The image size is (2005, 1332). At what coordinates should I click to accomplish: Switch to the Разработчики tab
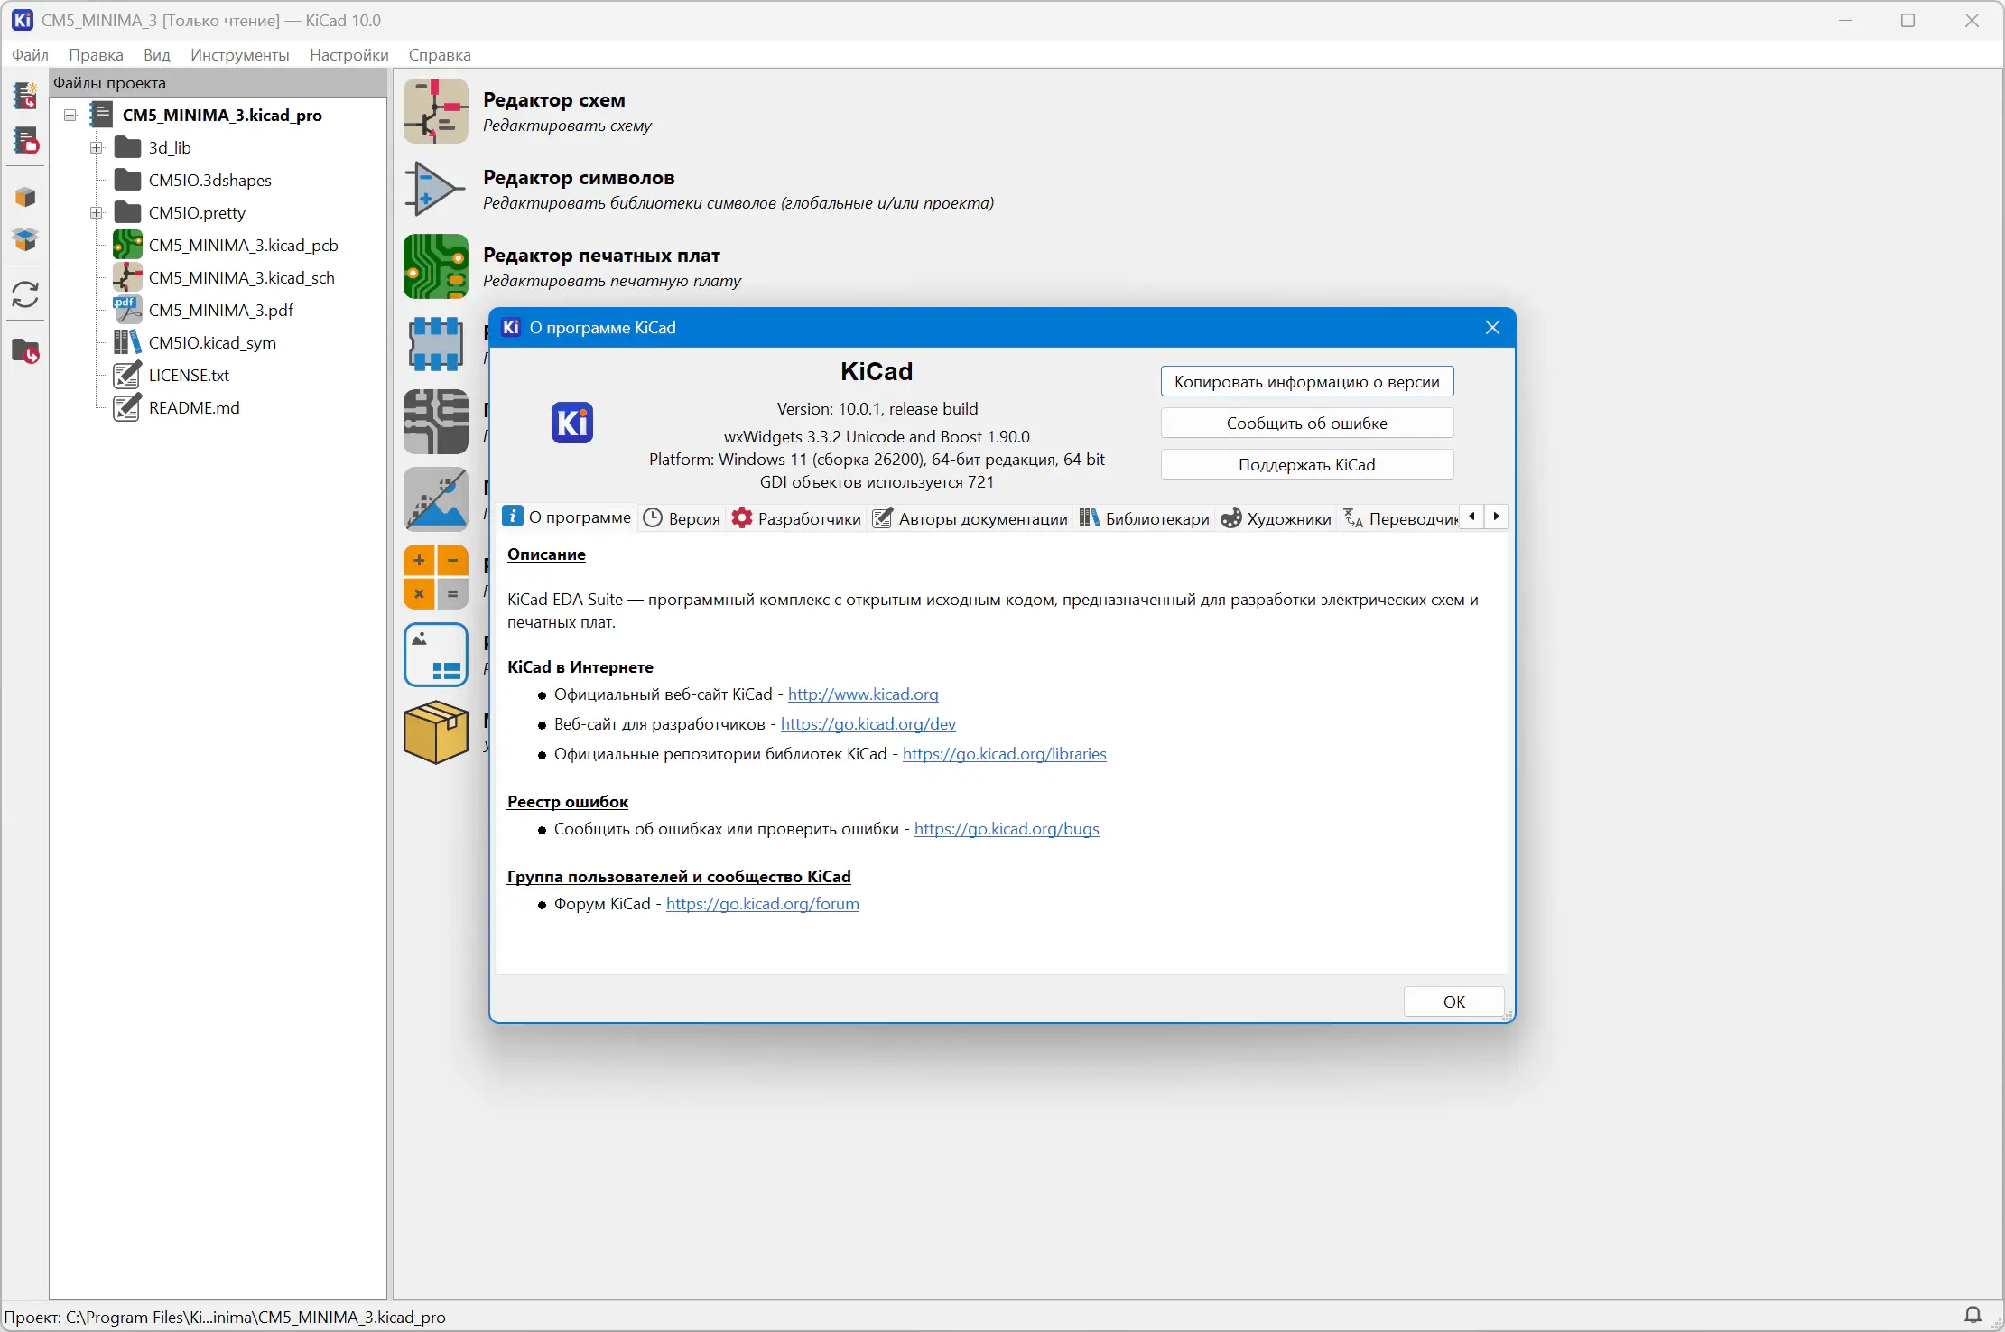click(796, 518)
